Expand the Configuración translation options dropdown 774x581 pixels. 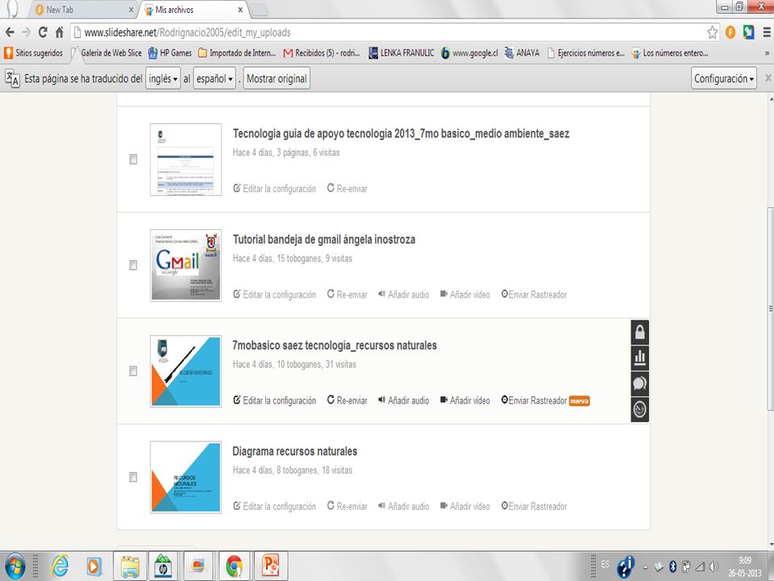coord(724,78)
